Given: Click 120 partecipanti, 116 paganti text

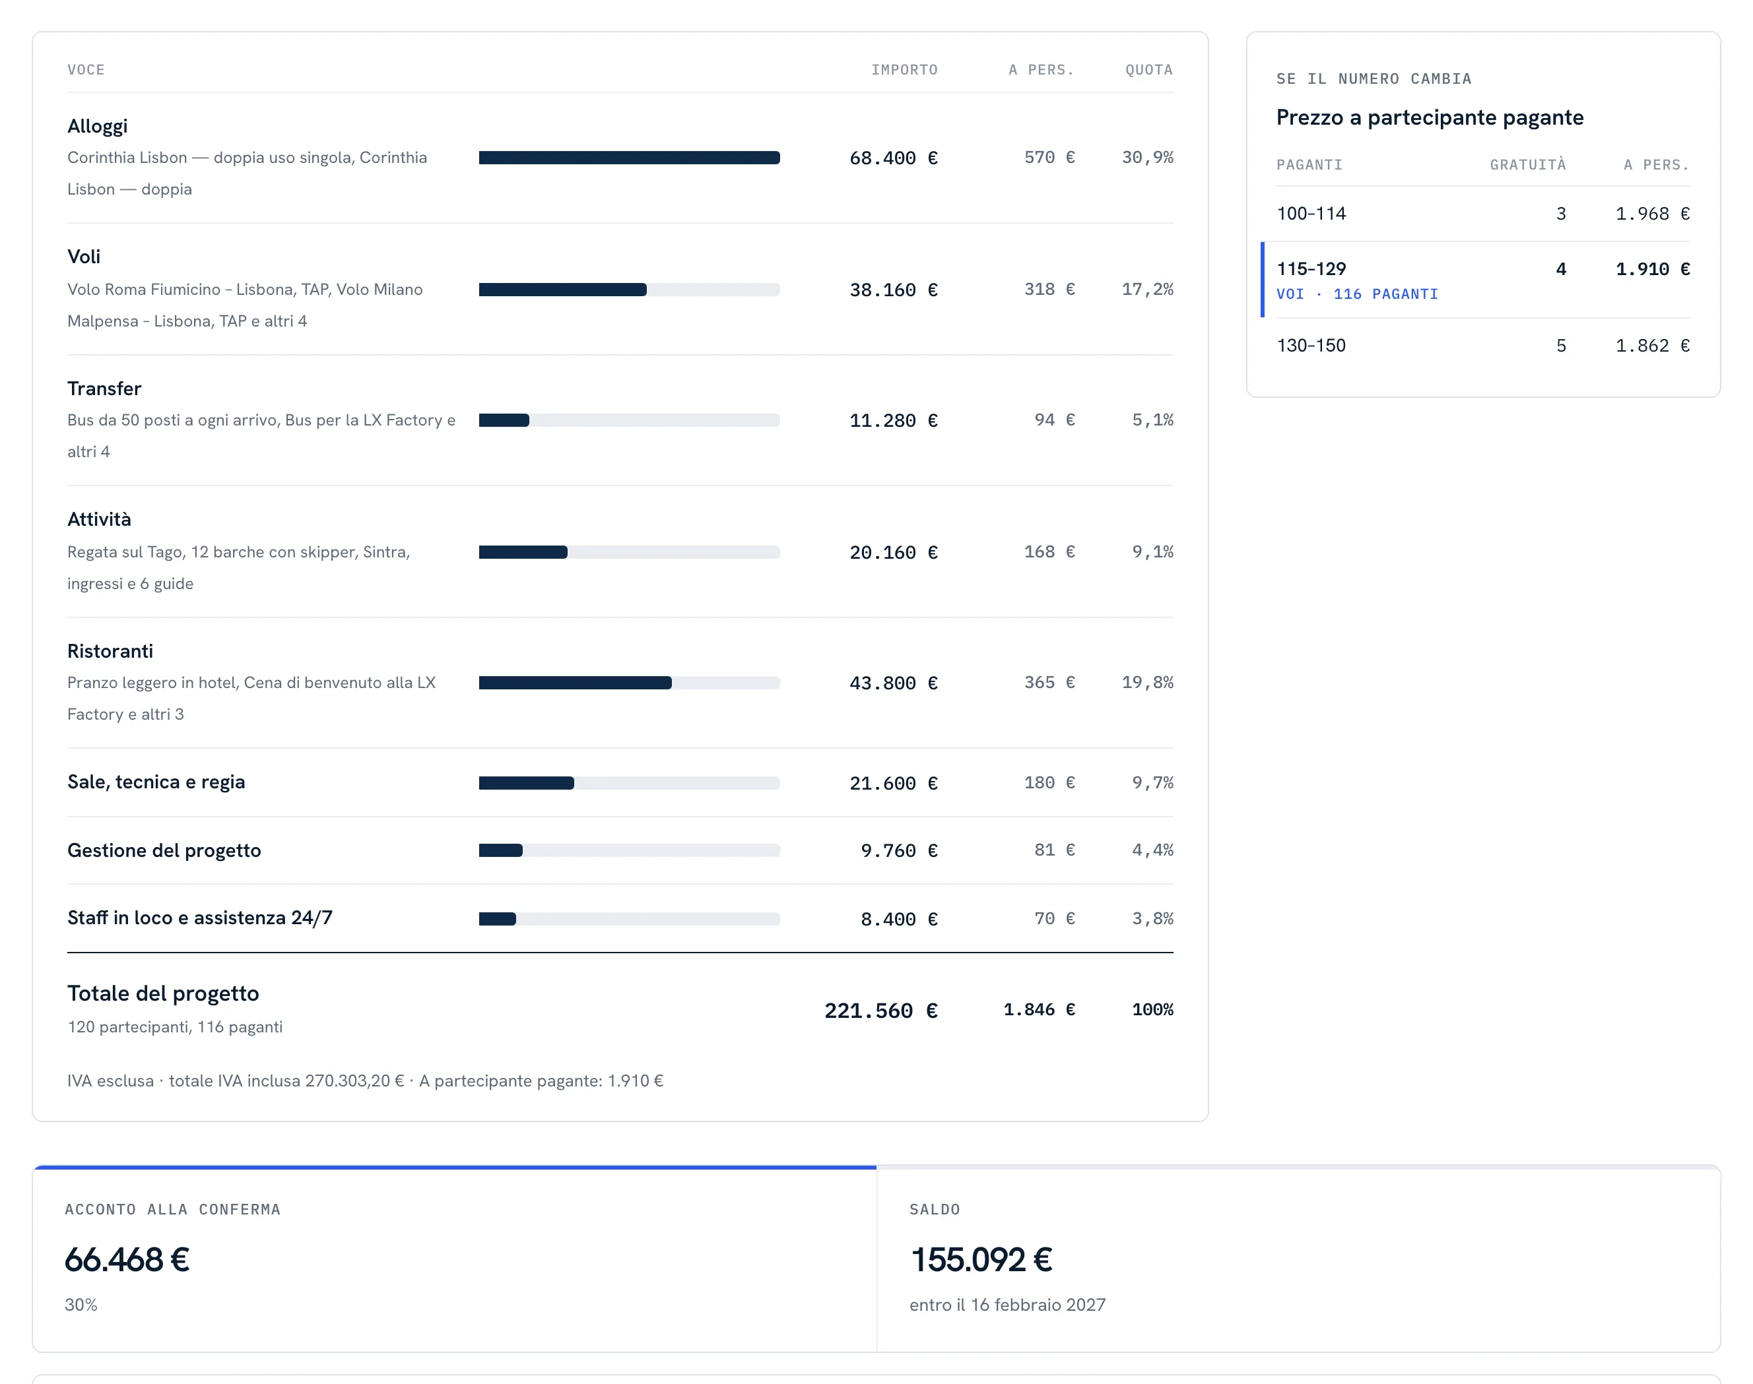Looking at the screenshot, I should (175, 1028).
